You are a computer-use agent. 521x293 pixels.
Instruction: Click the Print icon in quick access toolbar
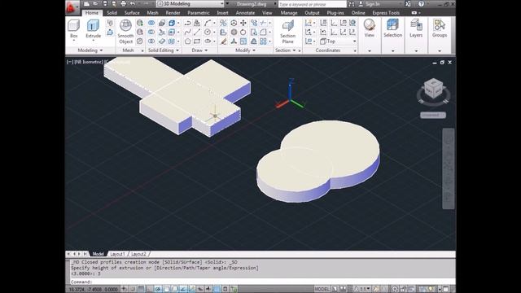[x=123, y=3]
